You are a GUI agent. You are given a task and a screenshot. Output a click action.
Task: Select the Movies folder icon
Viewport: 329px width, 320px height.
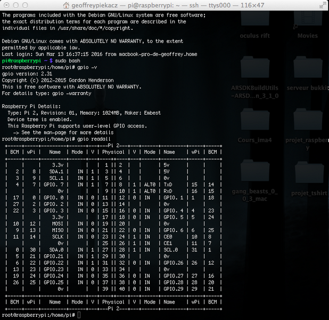tap(307, 20)
